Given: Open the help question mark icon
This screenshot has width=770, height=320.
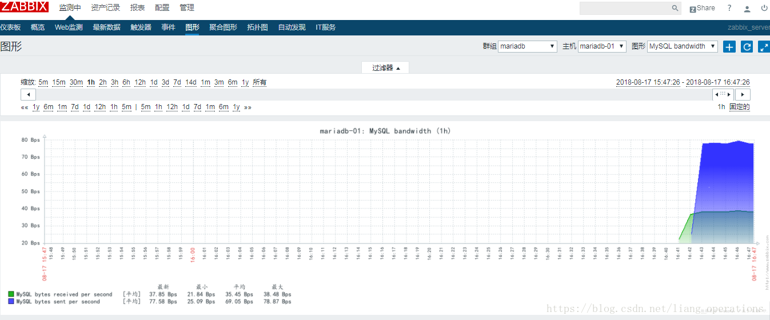Looking at the screenshot, I should (729, 8).
